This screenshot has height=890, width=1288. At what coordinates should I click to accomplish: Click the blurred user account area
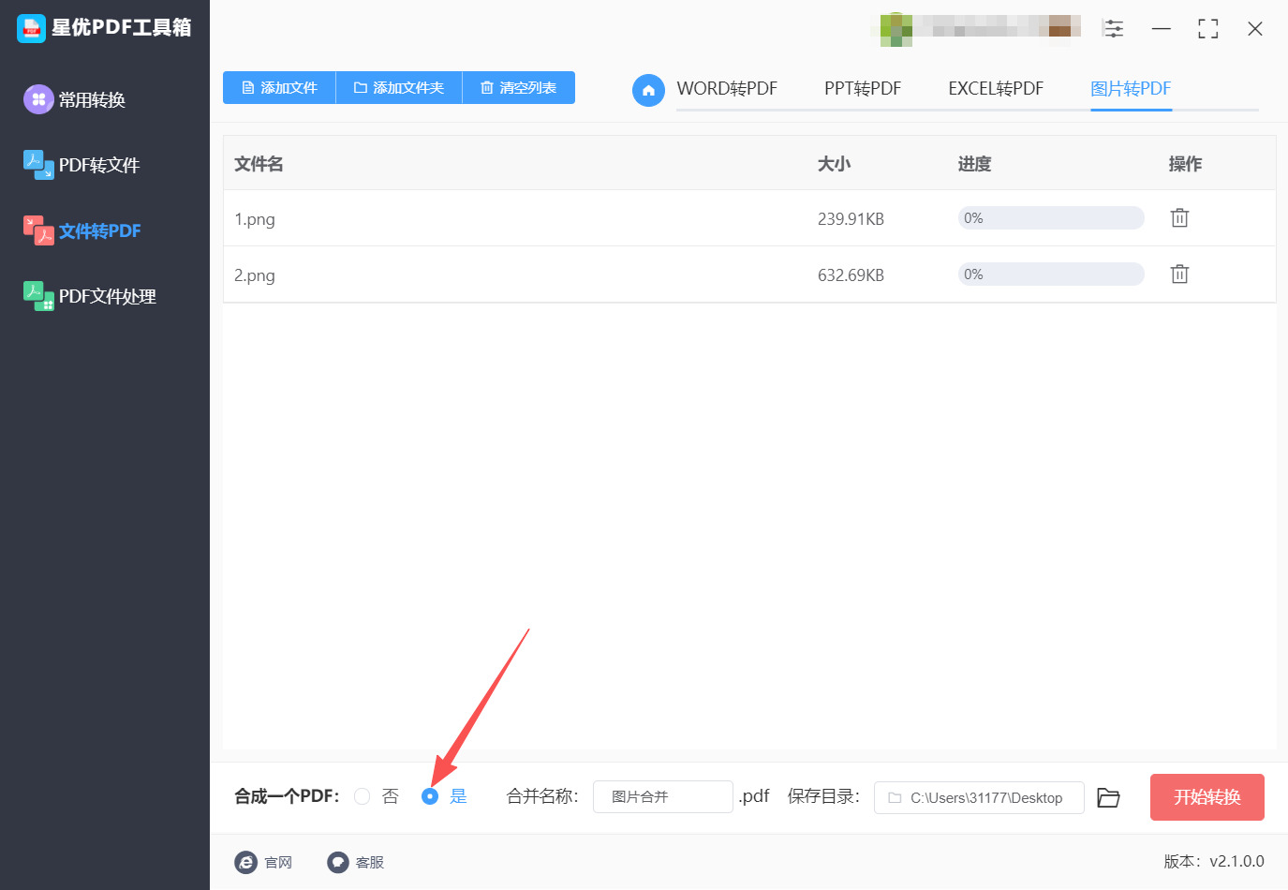976,29
